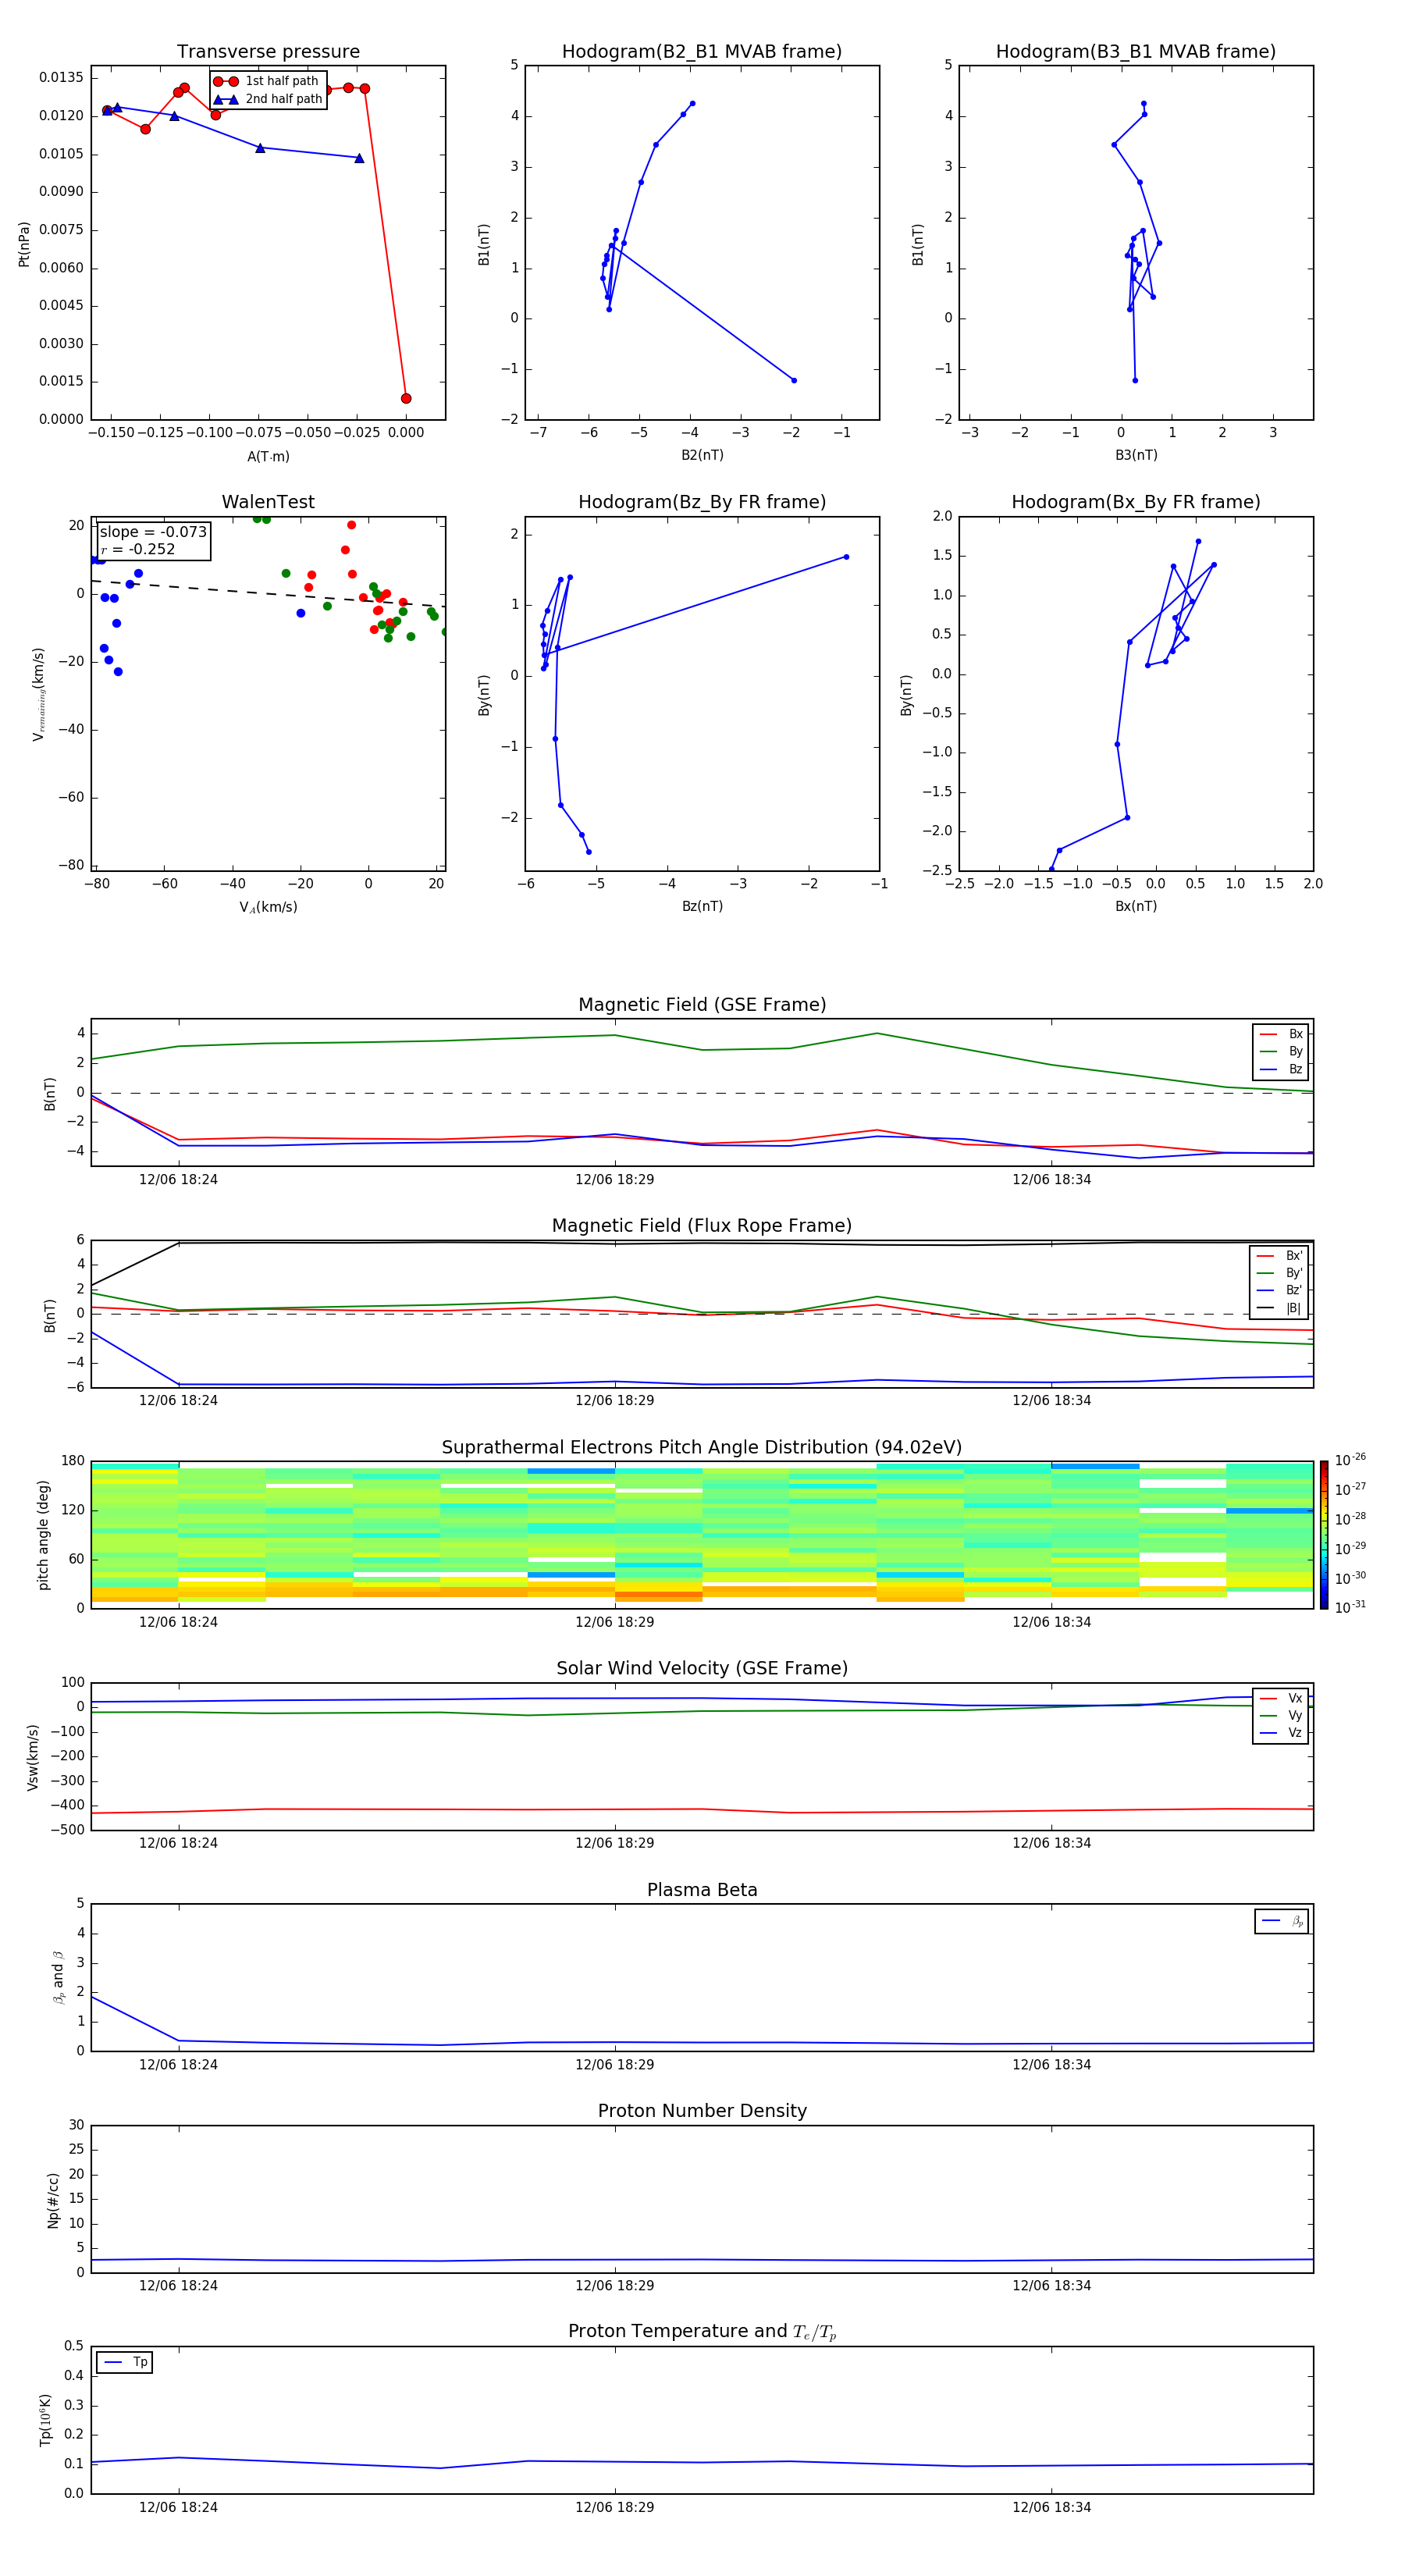This screenshot has width=1405, height=2576.
Task: Click the 'Magnetic Field (GSE Frame)' title
Action: coord(702,1005)
